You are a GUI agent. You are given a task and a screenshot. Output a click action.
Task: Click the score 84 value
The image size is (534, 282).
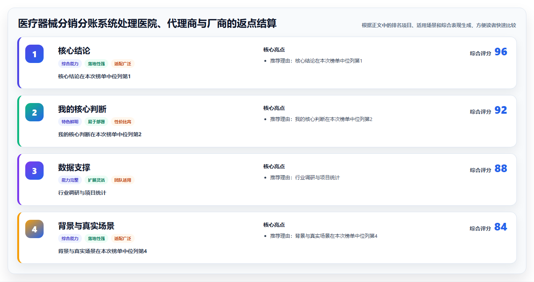[501, 227]
